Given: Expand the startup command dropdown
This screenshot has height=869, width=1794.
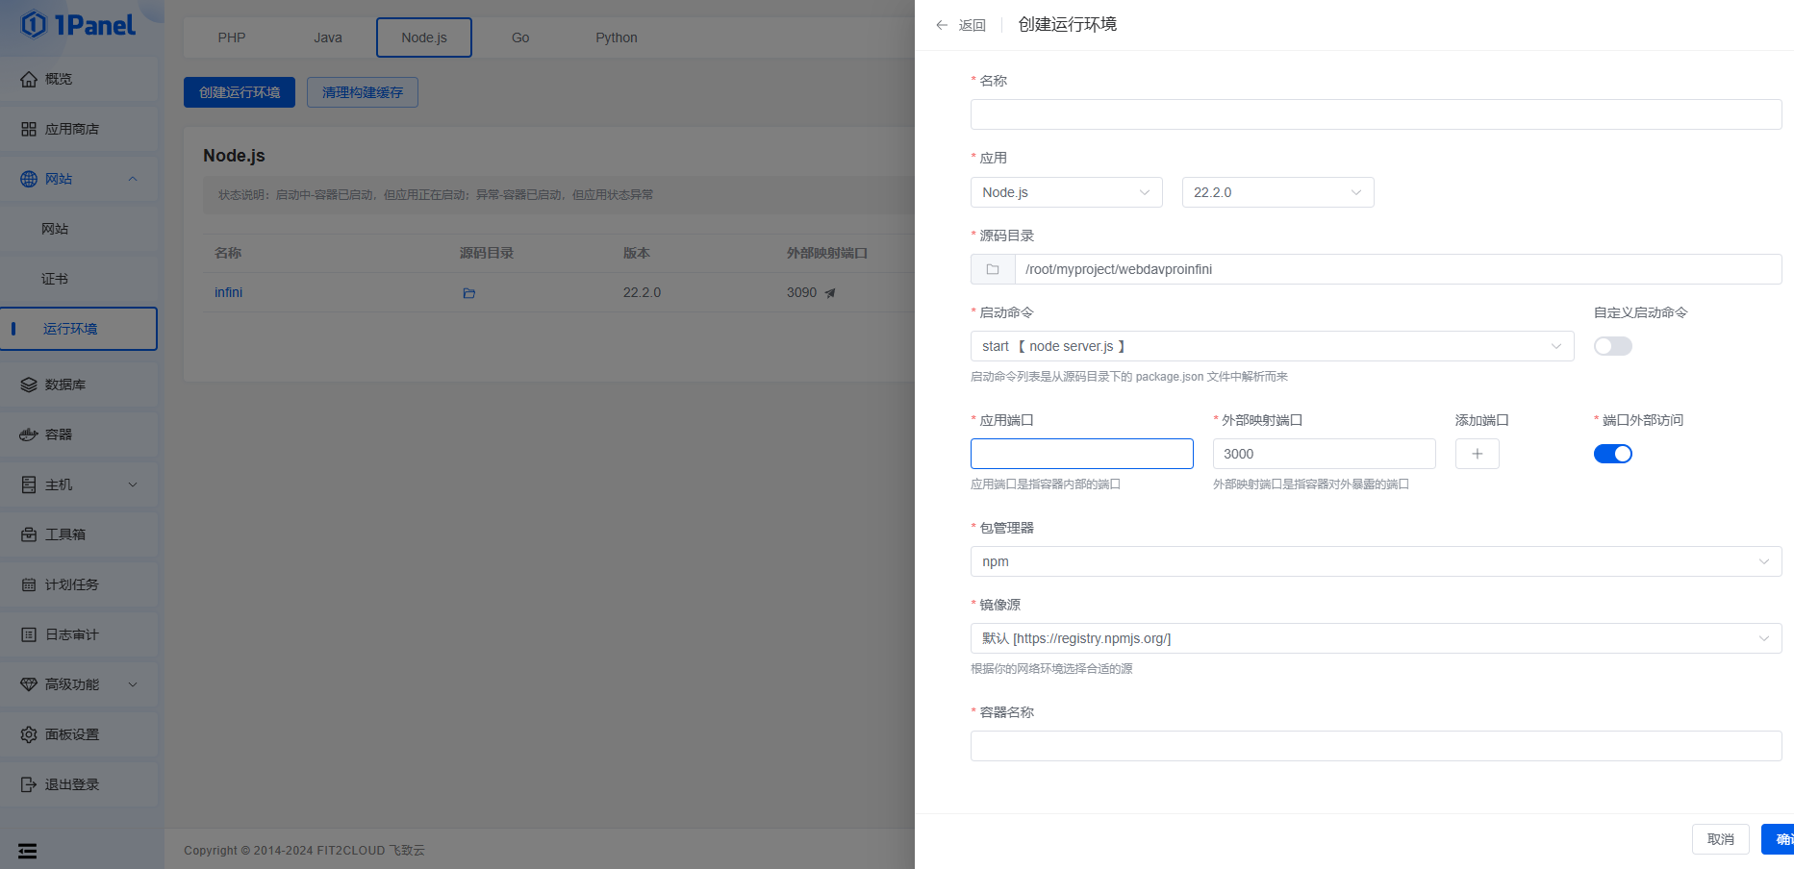Looking at the screenshot, I should (1272, 346).
